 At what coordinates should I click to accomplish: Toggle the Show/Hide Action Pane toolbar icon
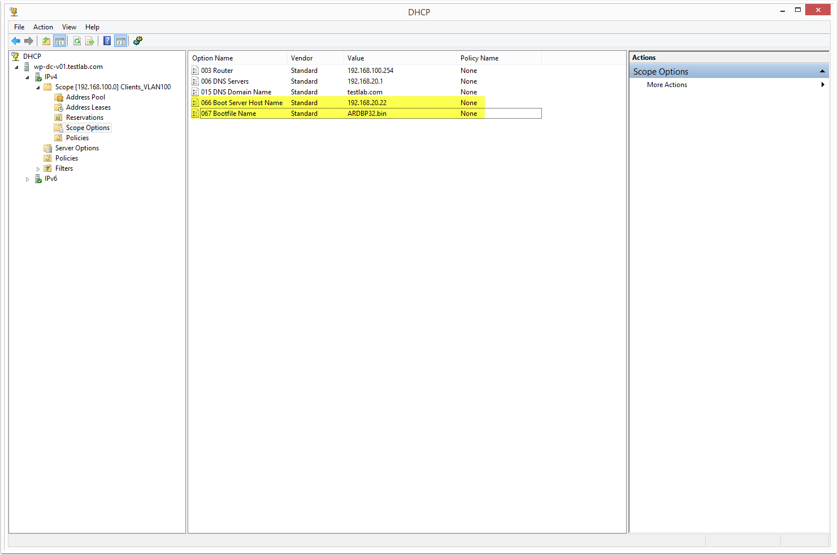120,41
